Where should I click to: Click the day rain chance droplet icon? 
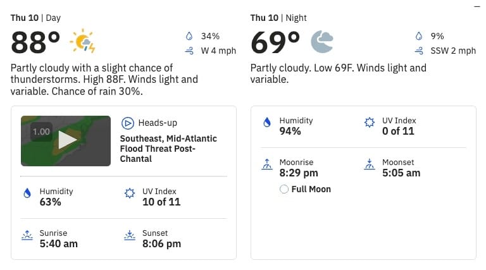pos(189,36)
